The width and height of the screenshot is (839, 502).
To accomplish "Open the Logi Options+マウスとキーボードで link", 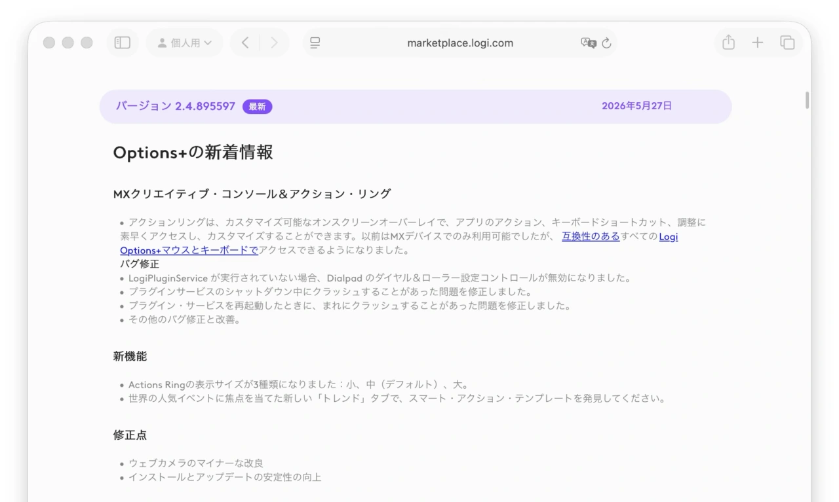I will (189, 250).
